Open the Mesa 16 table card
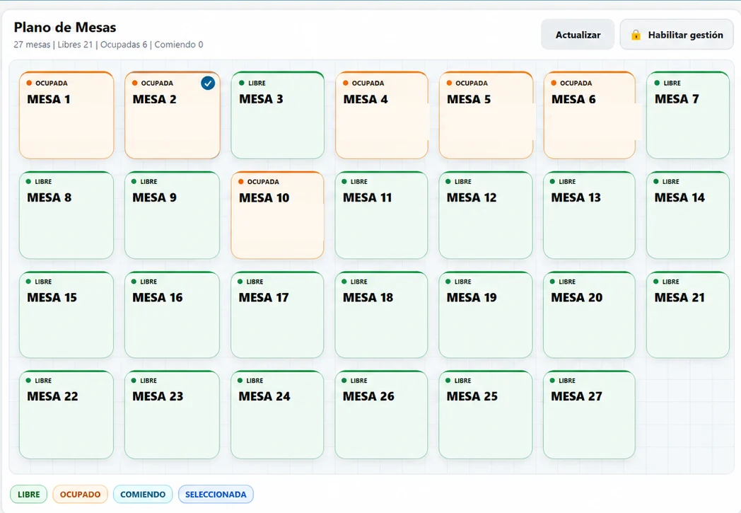 click(x=173, y=315)
